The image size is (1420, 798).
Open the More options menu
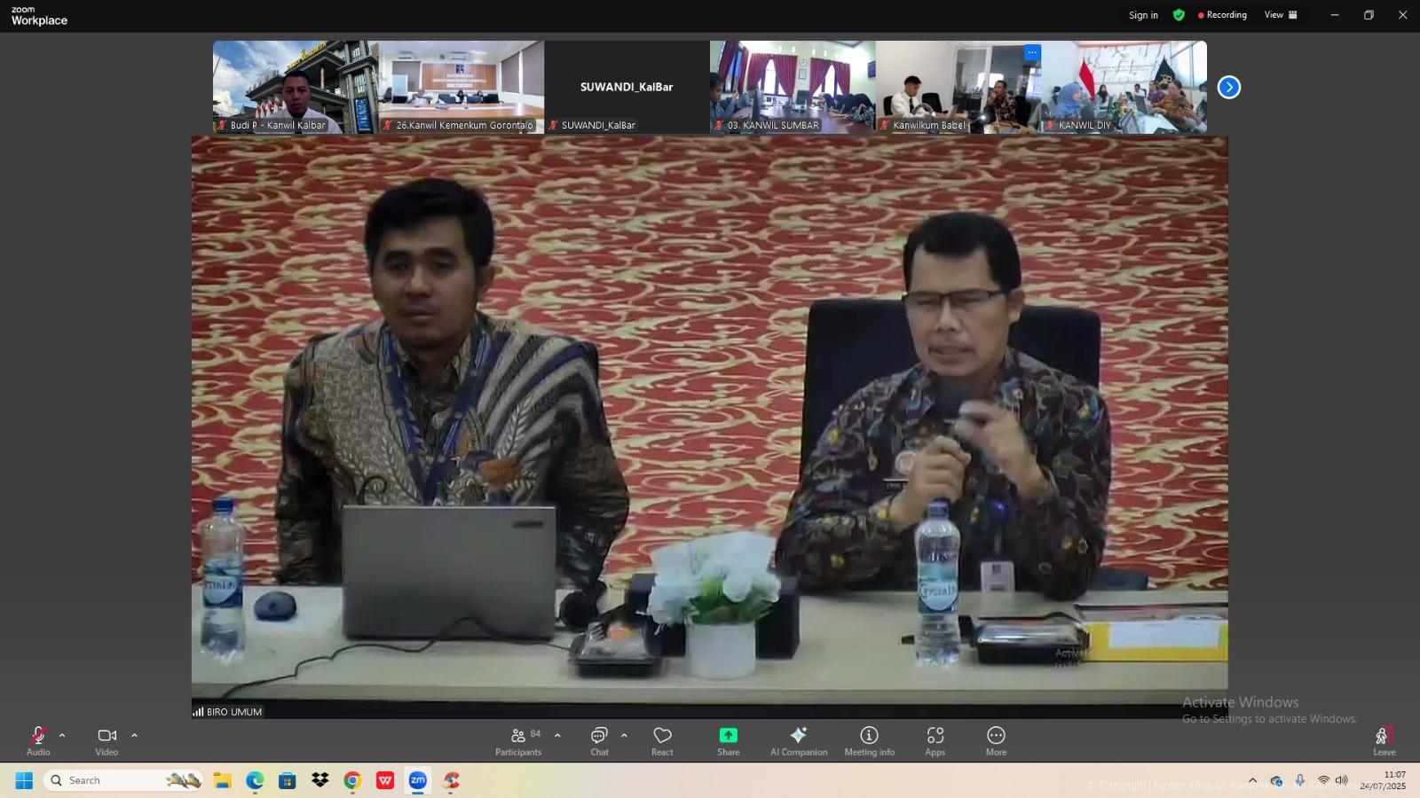996,740
